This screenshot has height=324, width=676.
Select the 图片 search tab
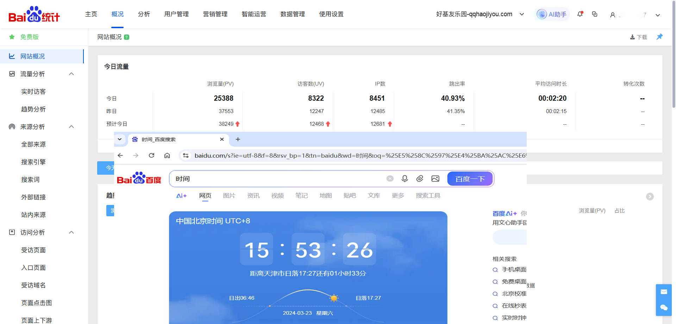tap(229, 195)
